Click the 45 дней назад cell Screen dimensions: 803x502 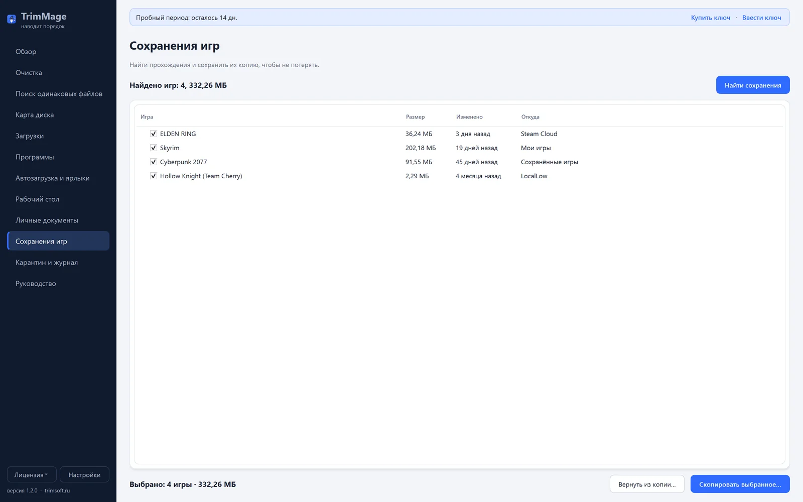(x=477, y=162)
